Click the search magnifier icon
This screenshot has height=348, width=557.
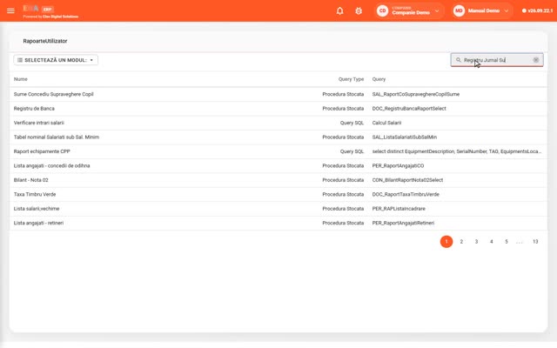459,60
